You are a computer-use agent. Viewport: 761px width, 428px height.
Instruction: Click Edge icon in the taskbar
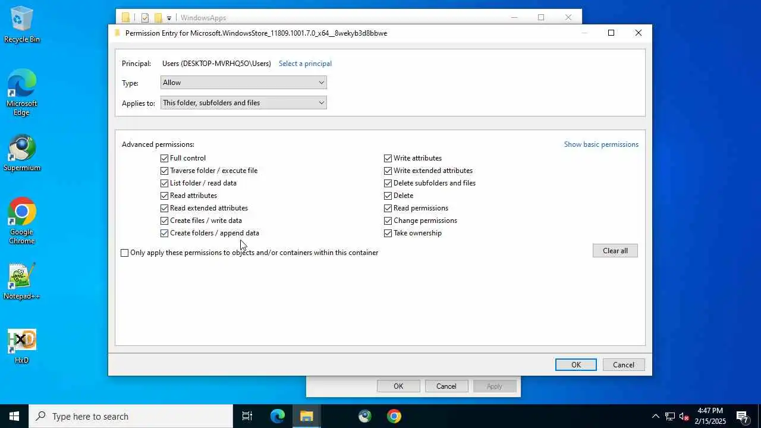[x=278, y=416]
